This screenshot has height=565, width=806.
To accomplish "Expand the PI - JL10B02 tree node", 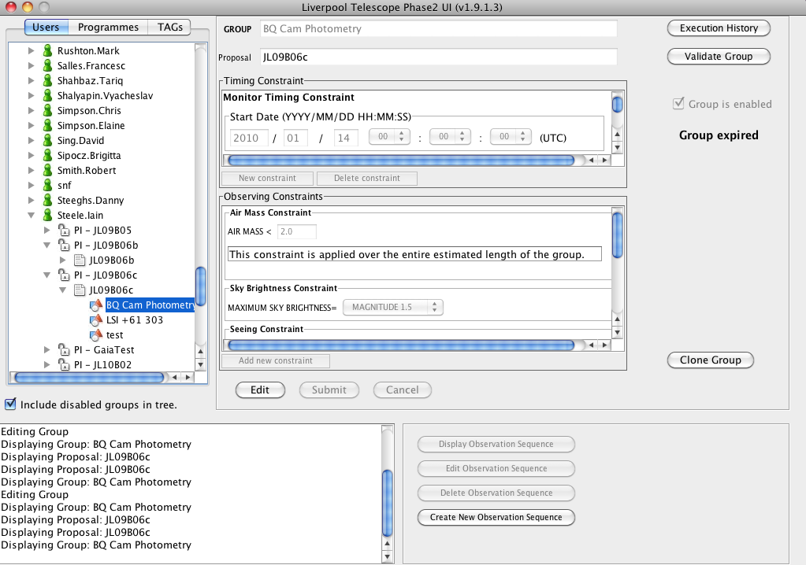I will click(x=46, y=365).
